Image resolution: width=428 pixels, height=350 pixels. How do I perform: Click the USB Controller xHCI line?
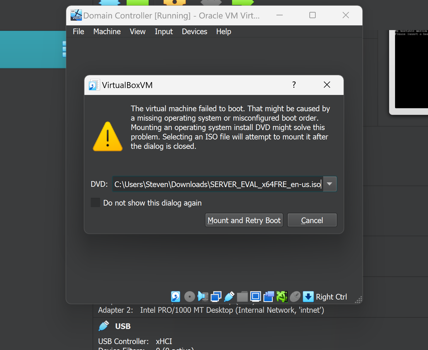(x=135, y=341)
